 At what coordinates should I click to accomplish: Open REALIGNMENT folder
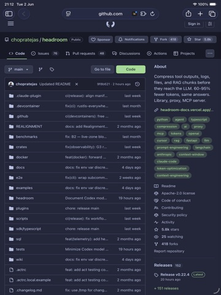tap(29, 127)
